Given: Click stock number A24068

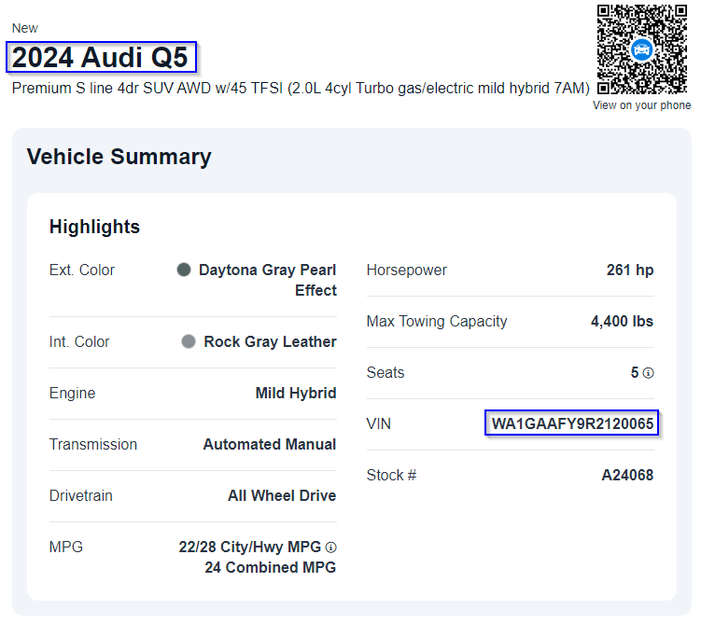Looking at the screenshot, I should [x=627, y=475].
